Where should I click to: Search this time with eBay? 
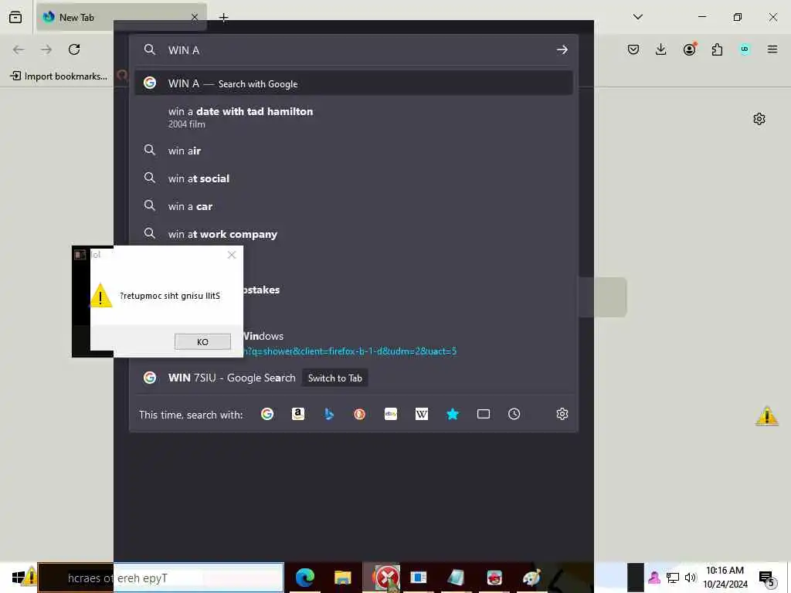(x=390, y=415)
